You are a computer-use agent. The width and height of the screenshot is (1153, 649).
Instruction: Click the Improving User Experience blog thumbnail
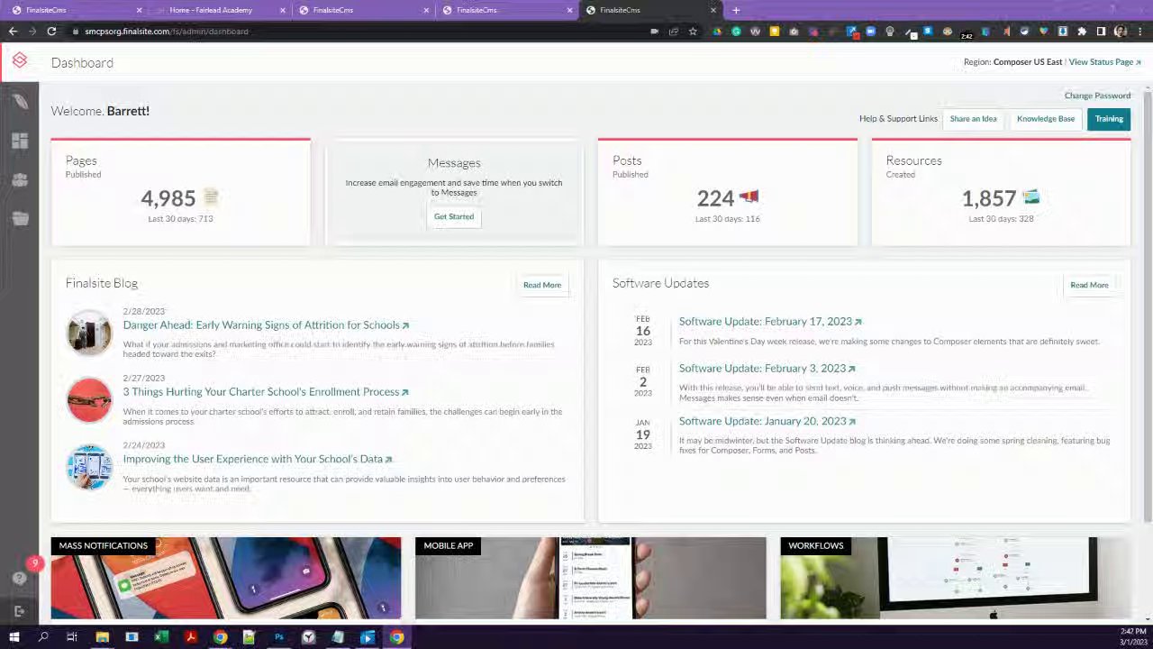click(89, 467)
